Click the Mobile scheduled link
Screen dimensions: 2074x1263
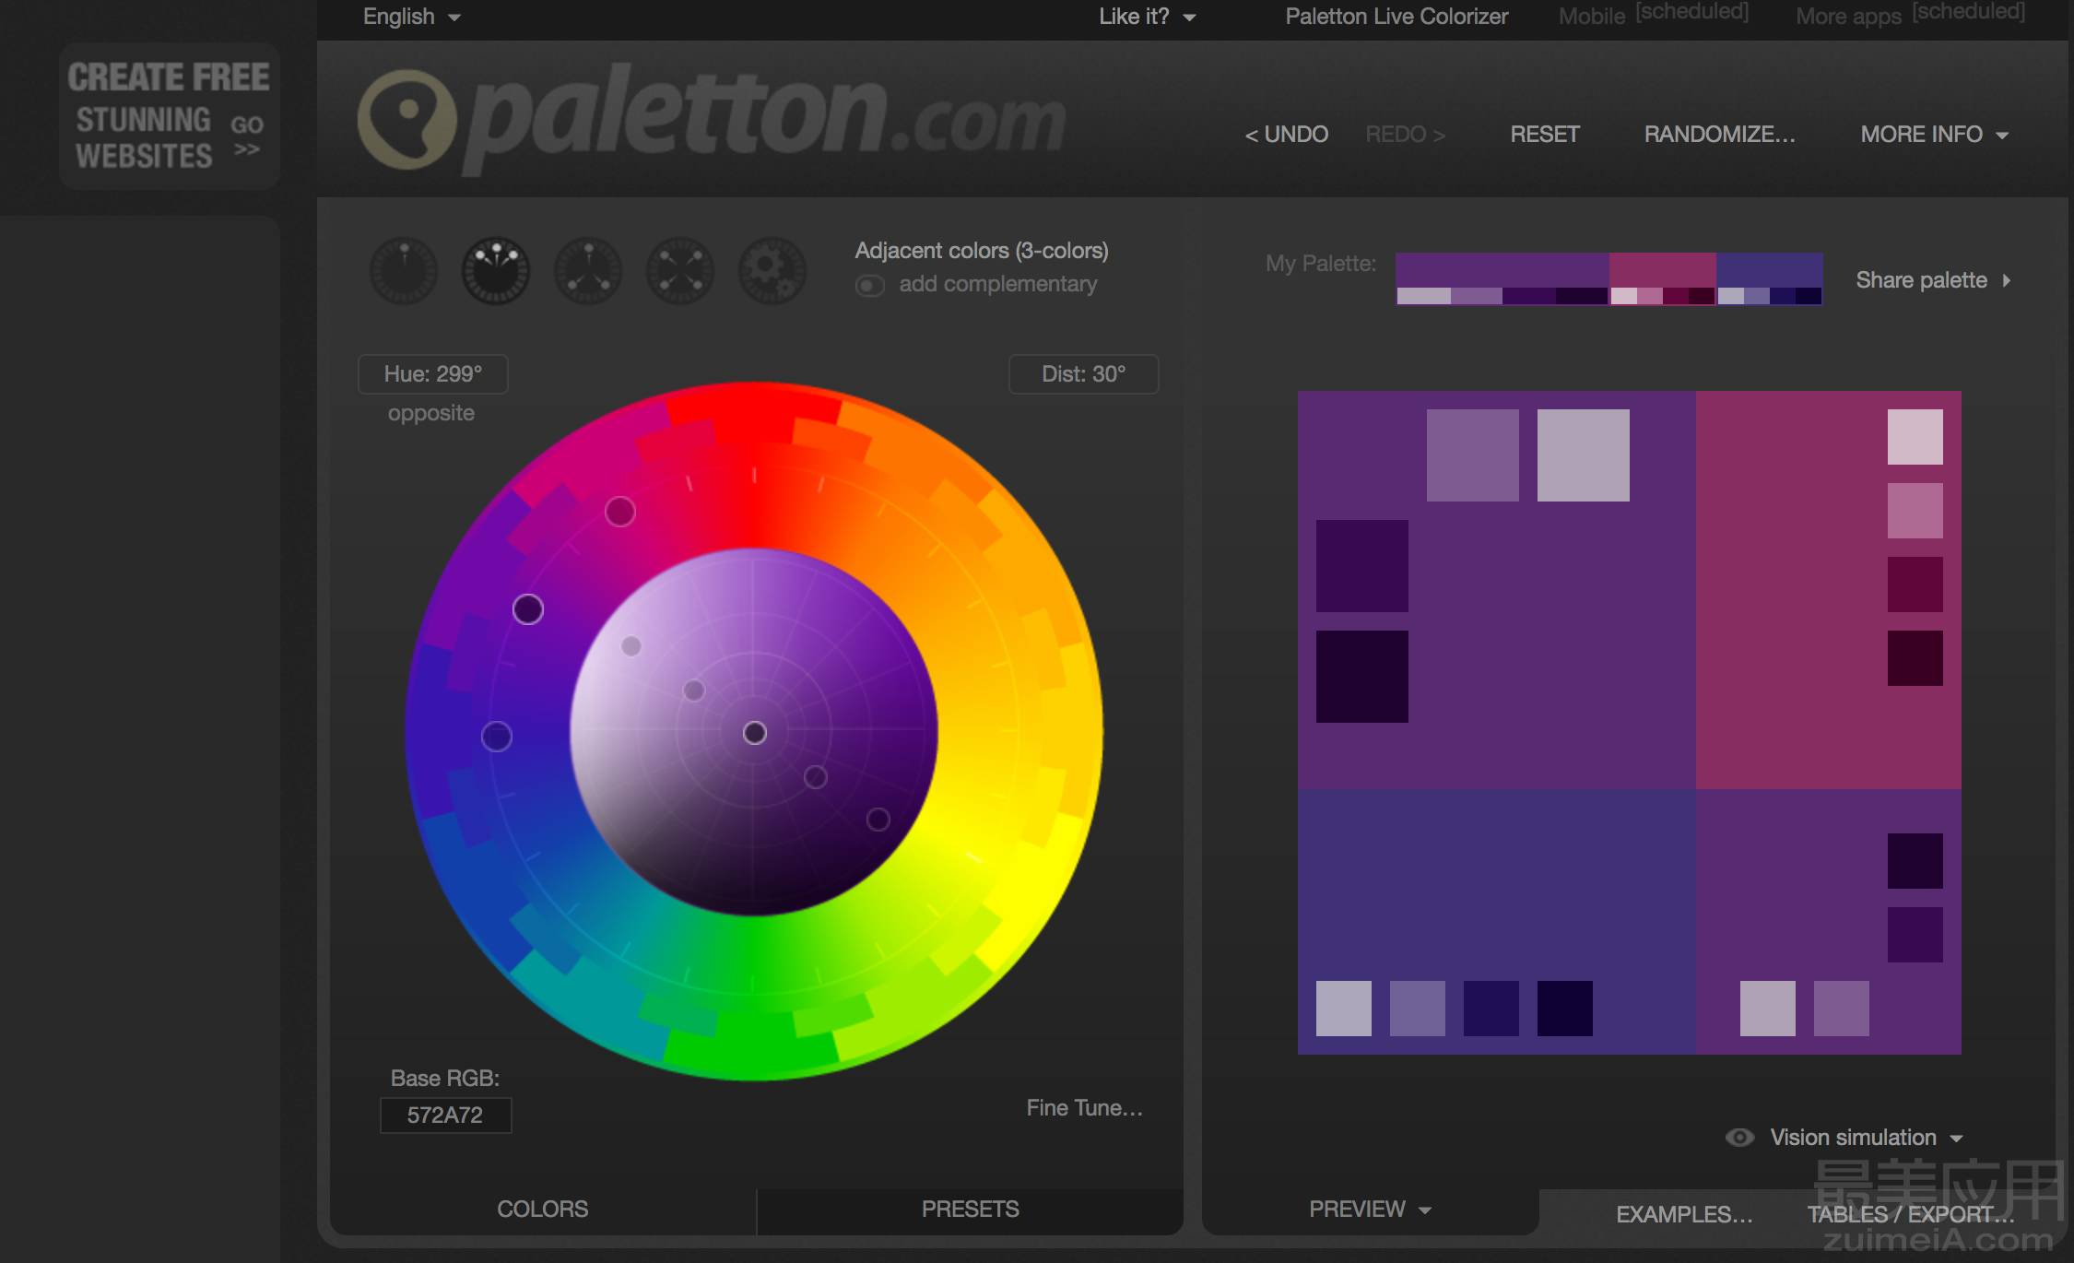pos(1654,15)
